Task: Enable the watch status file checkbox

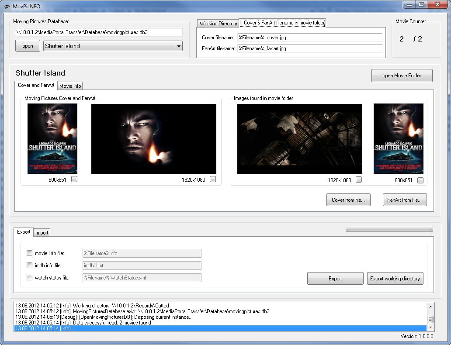Action: pyautogui.click(x=29, y=278)
